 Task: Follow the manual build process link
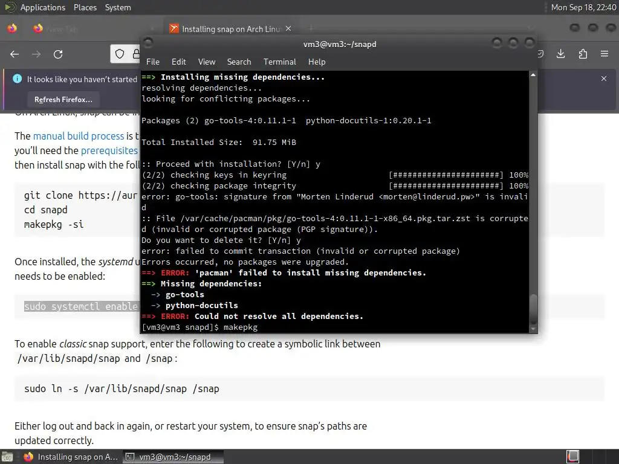coord(79,136)
